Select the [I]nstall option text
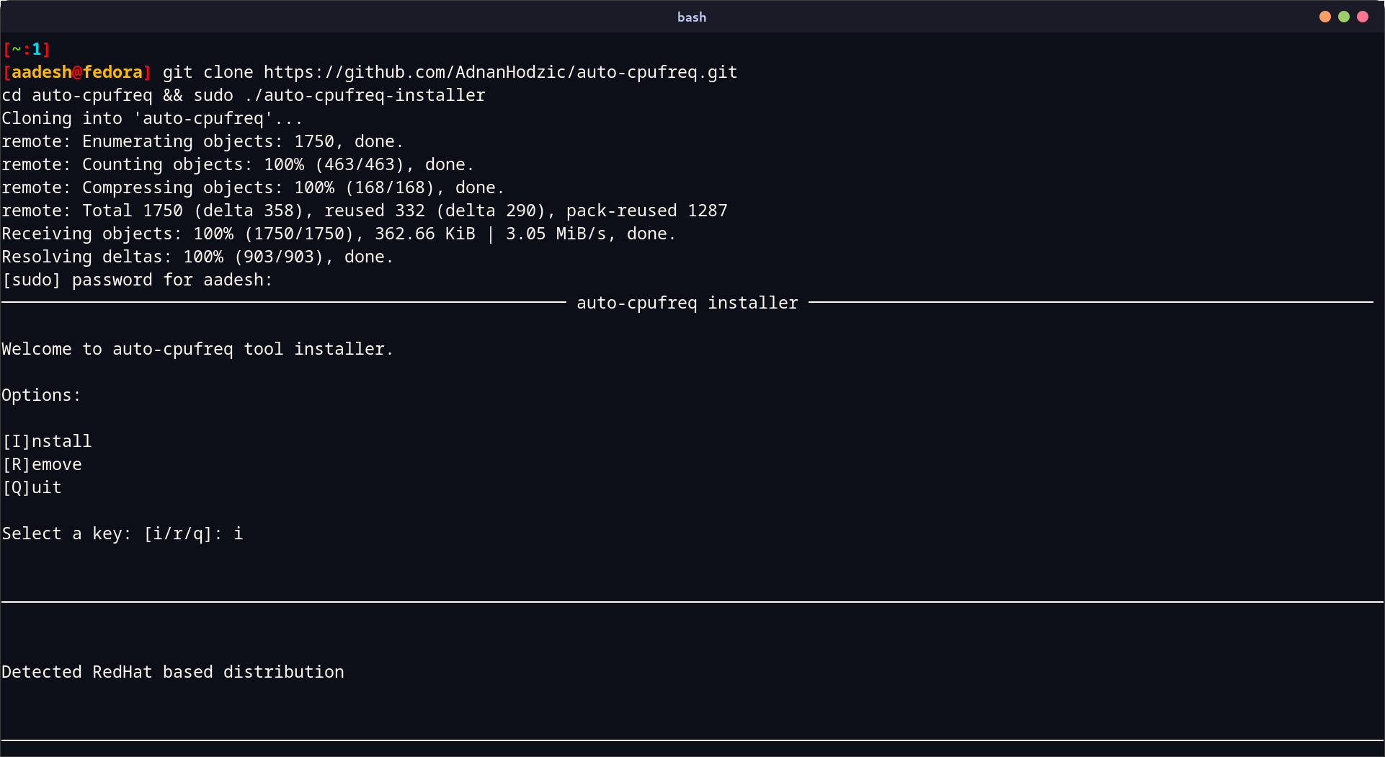 click(x=47, y=441)
